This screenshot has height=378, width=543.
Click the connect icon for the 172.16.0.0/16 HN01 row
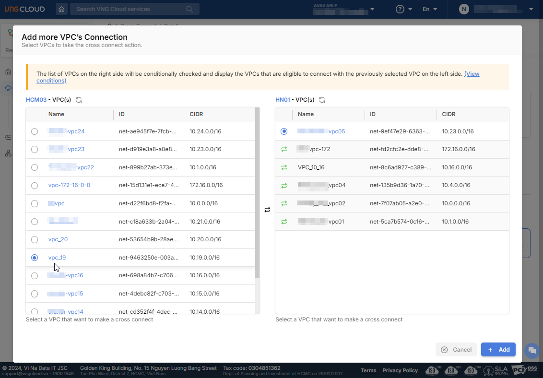click(284, 149)
